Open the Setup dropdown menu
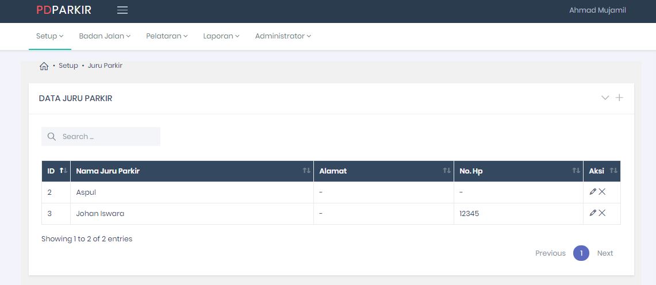 (49, 36)
